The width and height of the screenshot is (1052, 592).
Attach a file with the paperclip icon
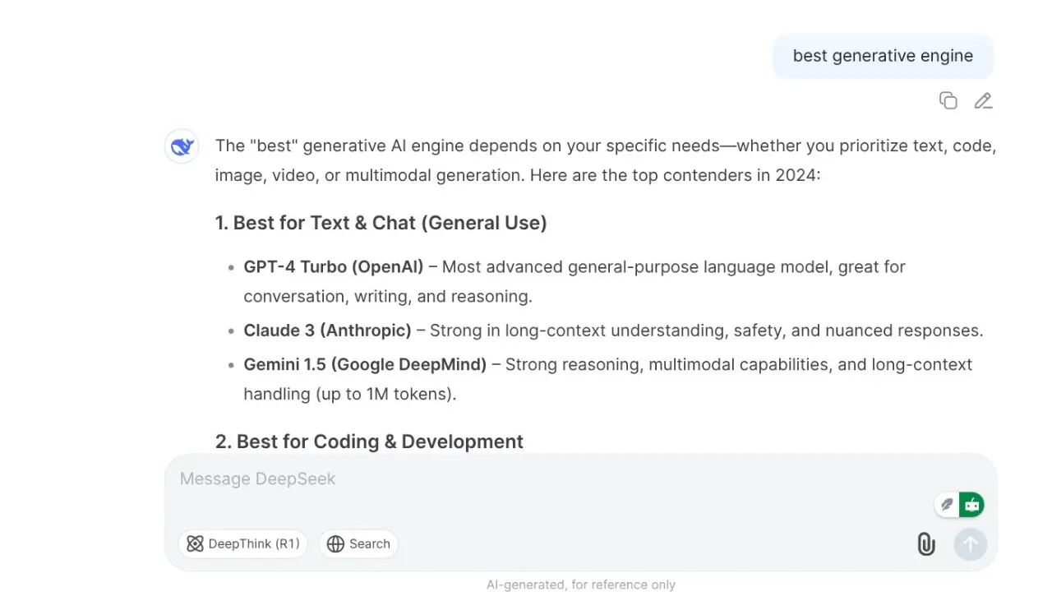click(x=926, y=543)
